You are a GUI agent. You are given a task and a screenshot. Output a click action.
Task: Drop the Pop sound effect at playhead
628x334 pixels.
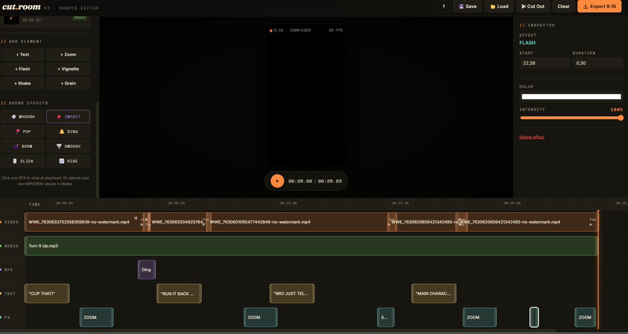click(23, 131)
